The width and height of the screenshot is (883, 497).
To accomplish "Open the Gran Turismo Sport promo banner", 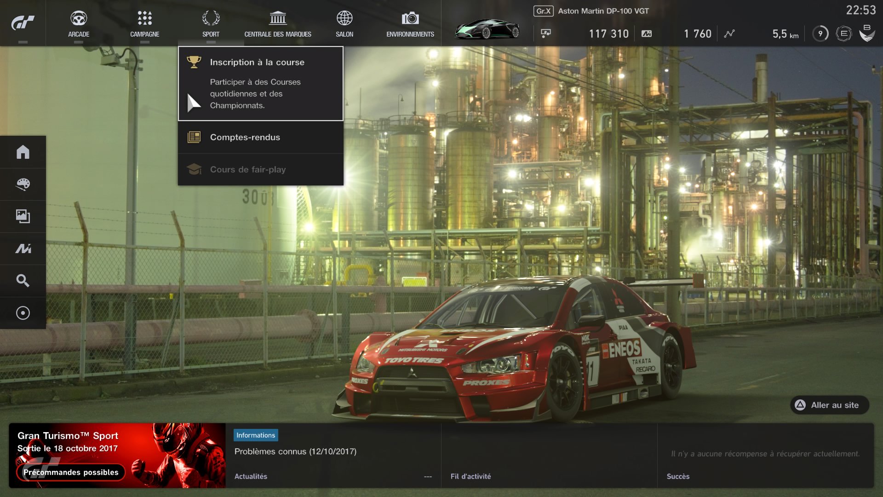I will 117,456.
